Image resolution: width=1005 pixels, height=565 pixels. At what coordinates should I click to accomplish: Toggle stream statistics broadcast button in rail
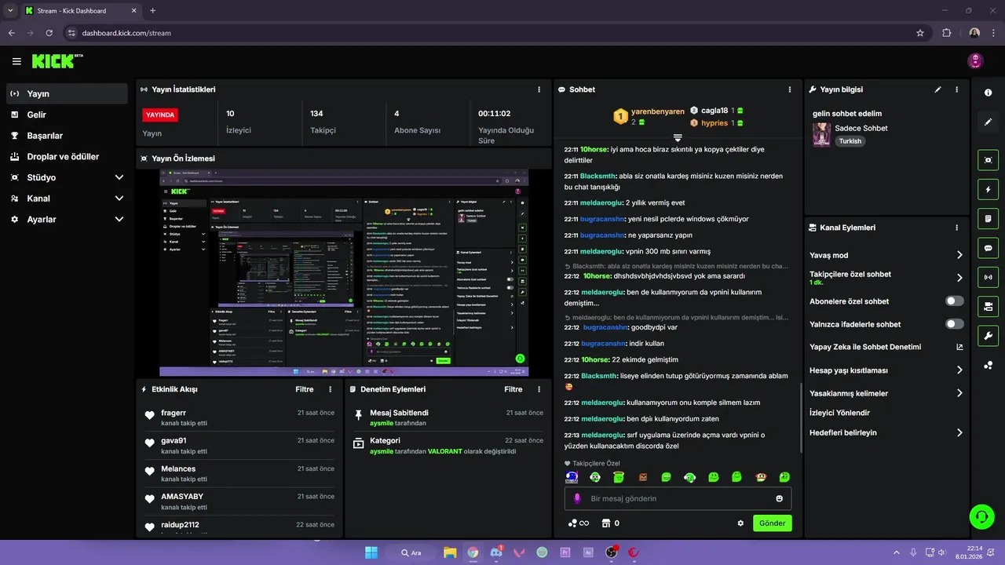click(988, 277)
